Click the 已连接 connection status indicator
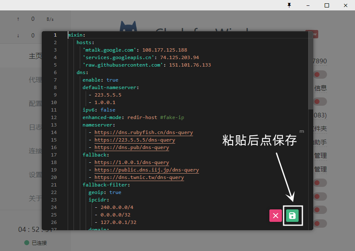Screen dimensions: 355x251 (35, 243)
